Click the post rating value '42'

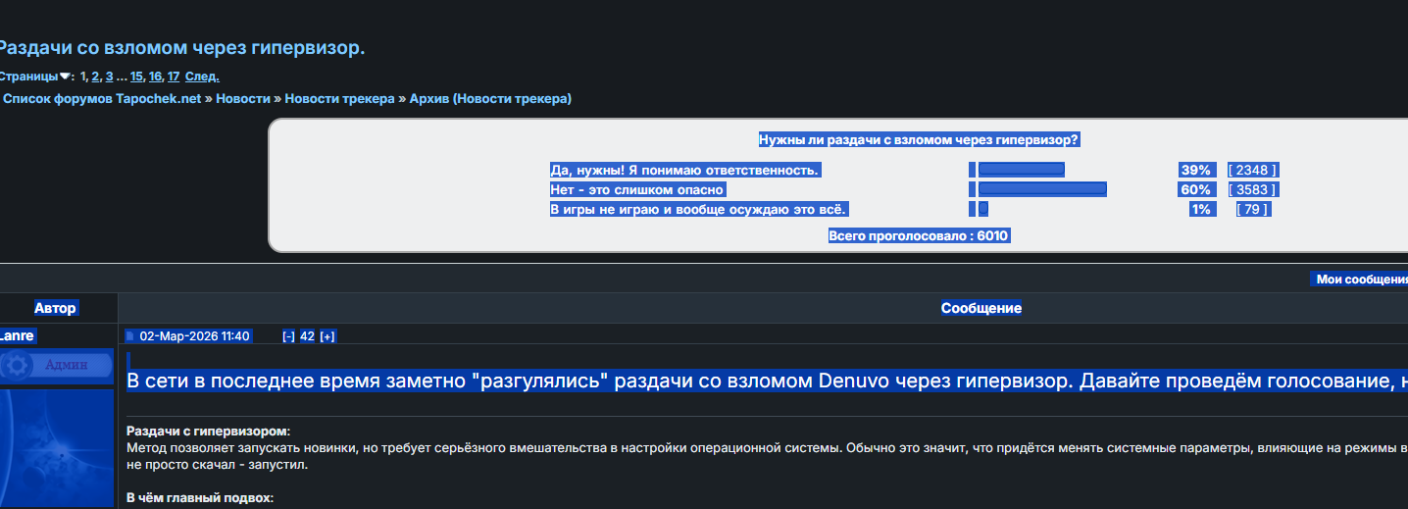pos(307,336)
